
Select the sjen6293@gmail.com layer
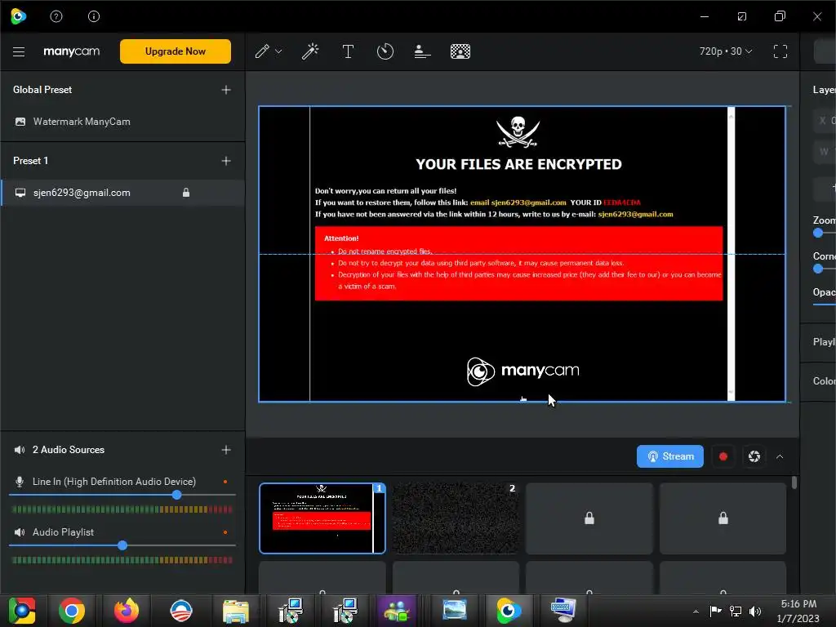pos(122,193)
